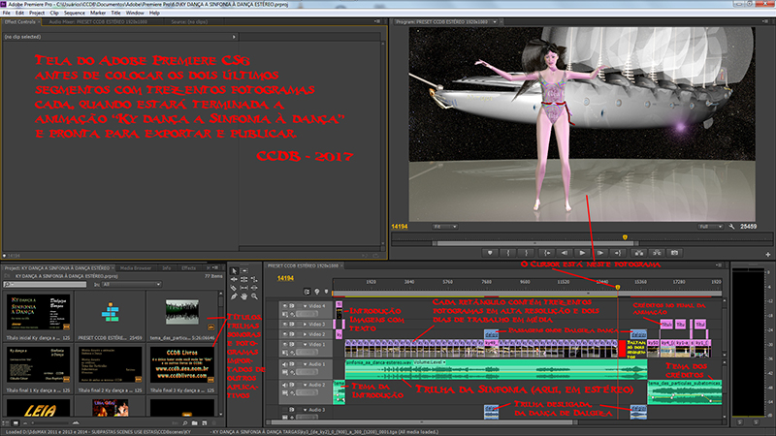Open the Title menu
Image resolution: width=776 pixels, height=436 pixels.
115,13
